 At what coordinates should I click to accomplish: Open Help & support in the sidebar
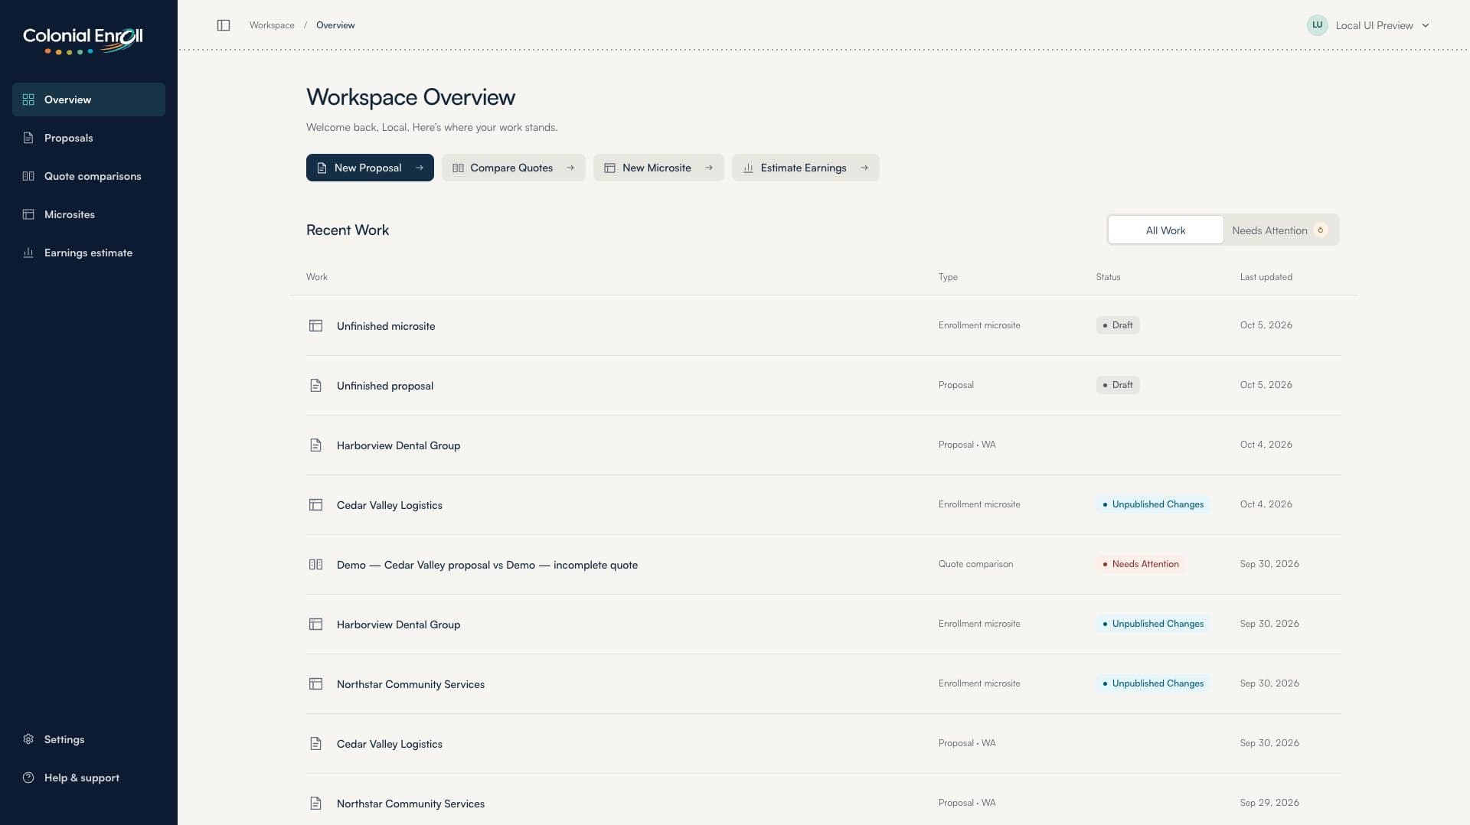click(x=89, y=778)
